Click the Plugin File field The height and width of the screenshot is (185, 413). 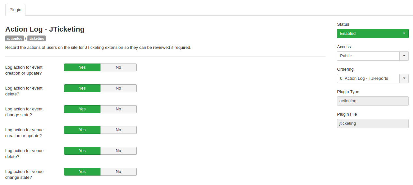[373, 123]
